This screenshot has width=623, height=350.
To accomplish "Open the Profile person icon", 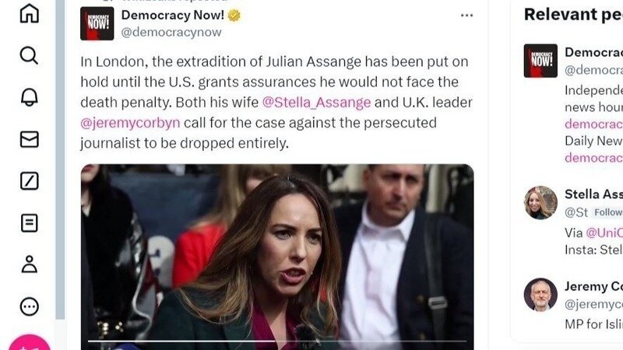I will (x=30, y=264).
